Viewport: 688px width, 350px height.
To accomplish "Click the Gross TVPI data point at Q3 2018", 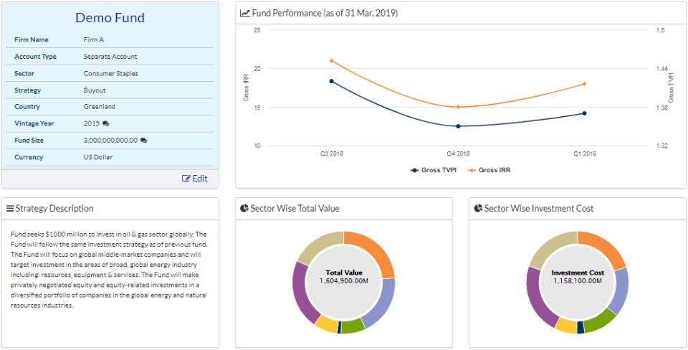I will coord(331,81).
